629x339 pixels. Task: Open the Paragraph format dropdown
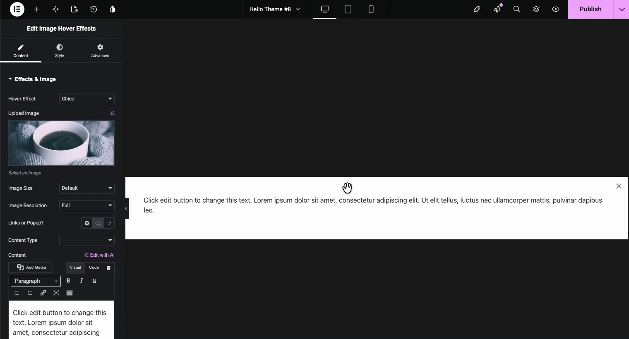[36, 281]
